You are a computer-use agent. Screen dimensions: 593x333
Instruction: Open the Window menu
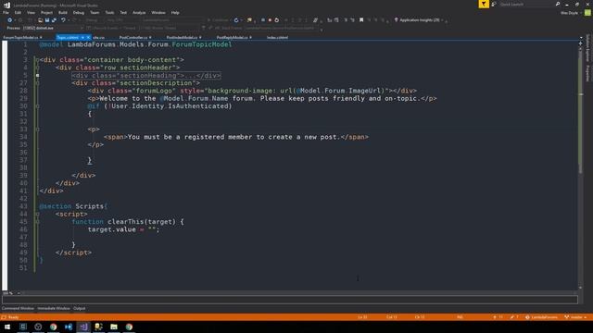pos(158,12)
